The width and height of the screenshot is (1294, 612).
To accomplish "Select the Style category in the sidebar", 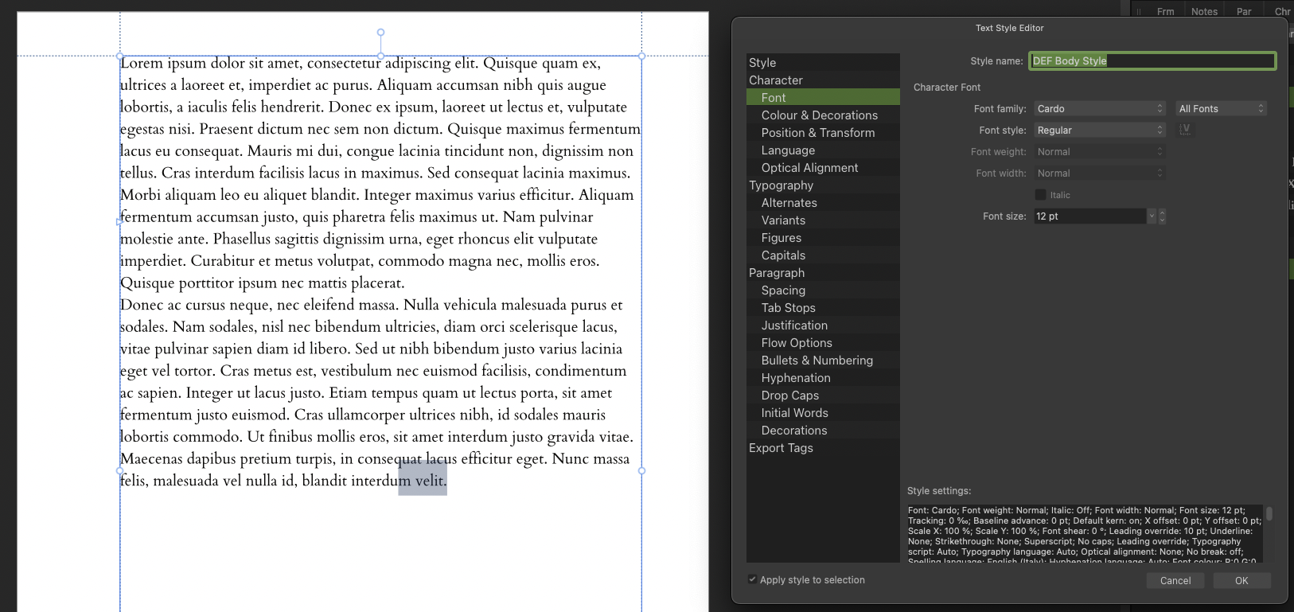I will (x=823, y=62).
